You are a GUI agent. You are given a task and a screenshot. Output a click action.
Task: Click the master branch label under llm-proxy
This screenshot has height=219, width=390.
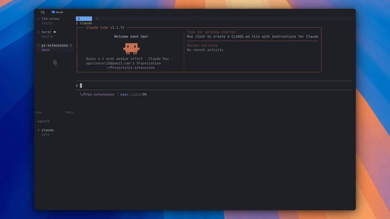(48, 23)
